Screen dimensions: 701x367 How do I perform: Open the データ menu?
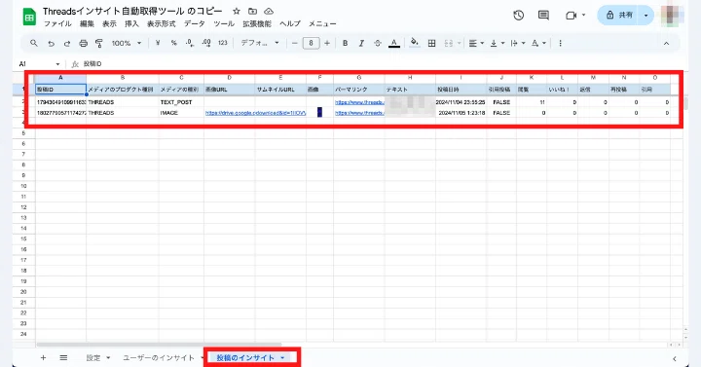(x=194, y=24)
